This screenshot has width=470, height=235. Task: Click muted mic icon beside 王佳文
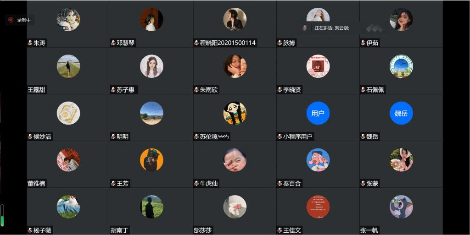[x=280, y=230]
